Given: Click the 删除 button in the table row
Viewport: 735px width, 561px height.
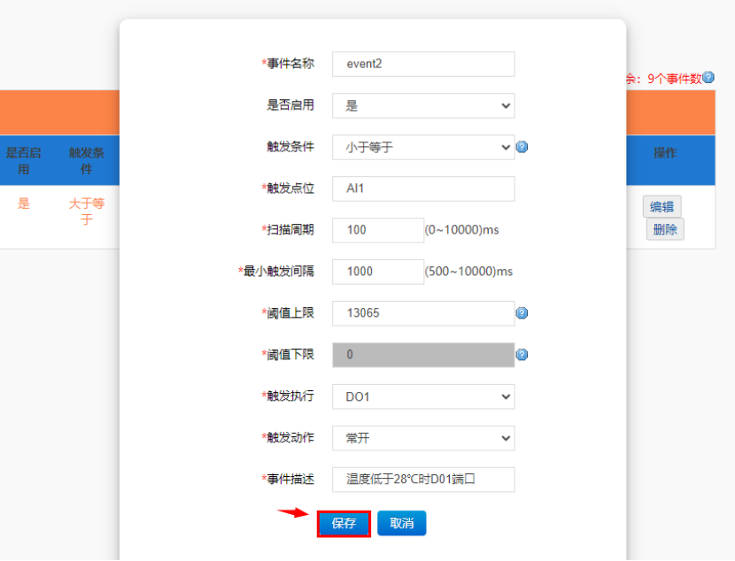Looking at the screenshot, I should [664, 229].
